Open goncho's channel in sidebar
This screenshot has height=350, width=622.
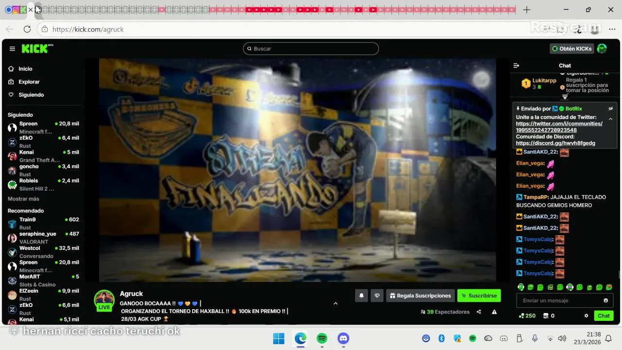[x=43, y=170]
